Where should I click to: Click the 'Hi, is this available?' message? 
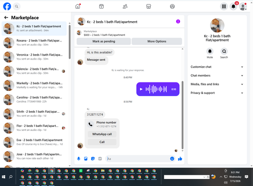coord(100,53)
